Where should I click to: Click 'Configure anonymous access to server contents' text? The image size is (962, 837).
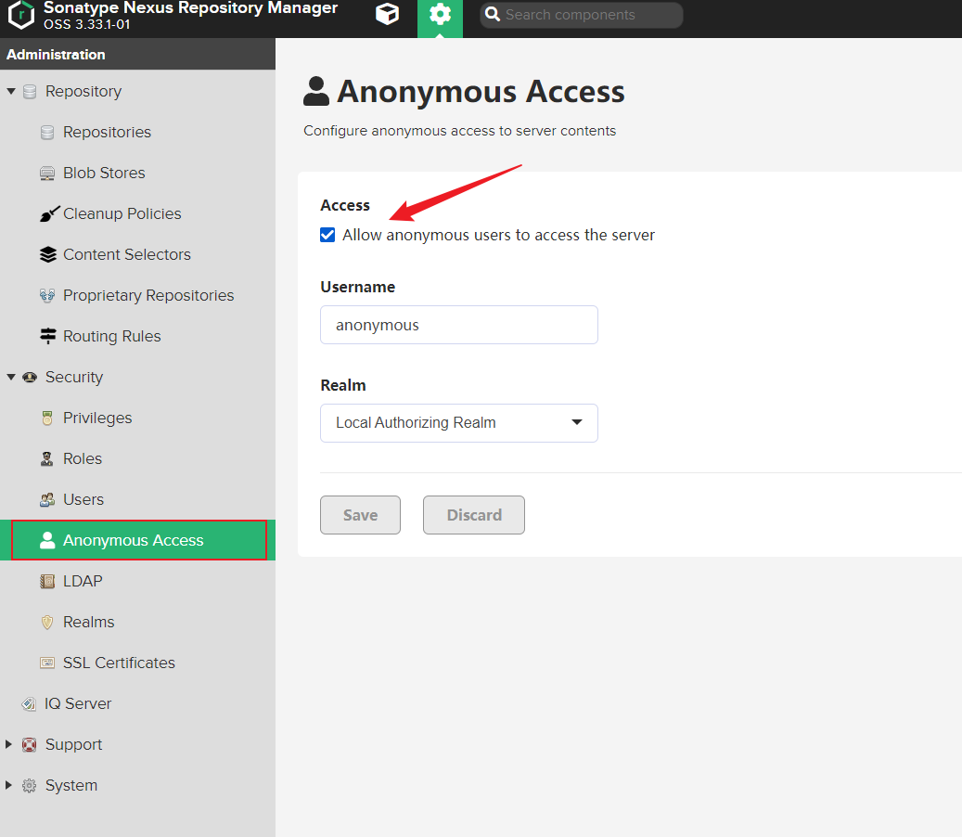point(459,131)
